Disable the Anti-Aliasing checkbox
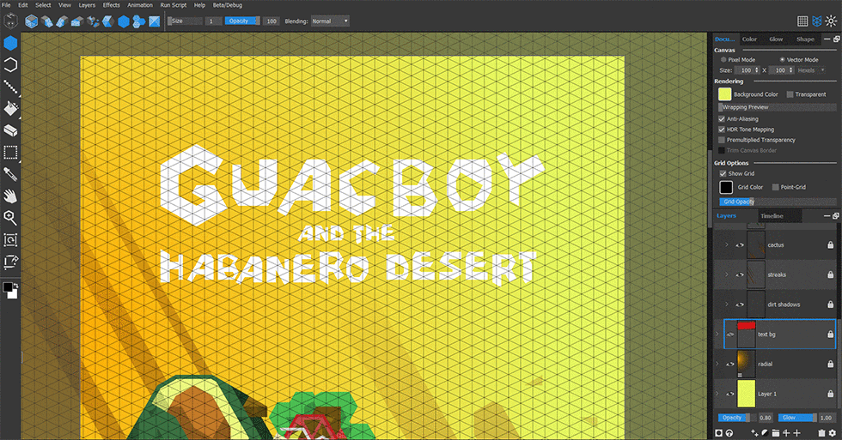 [722, 118]
